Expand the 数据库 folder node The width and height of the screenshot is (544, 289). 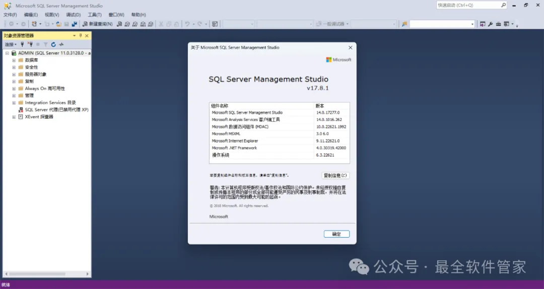tap(14, 60)
